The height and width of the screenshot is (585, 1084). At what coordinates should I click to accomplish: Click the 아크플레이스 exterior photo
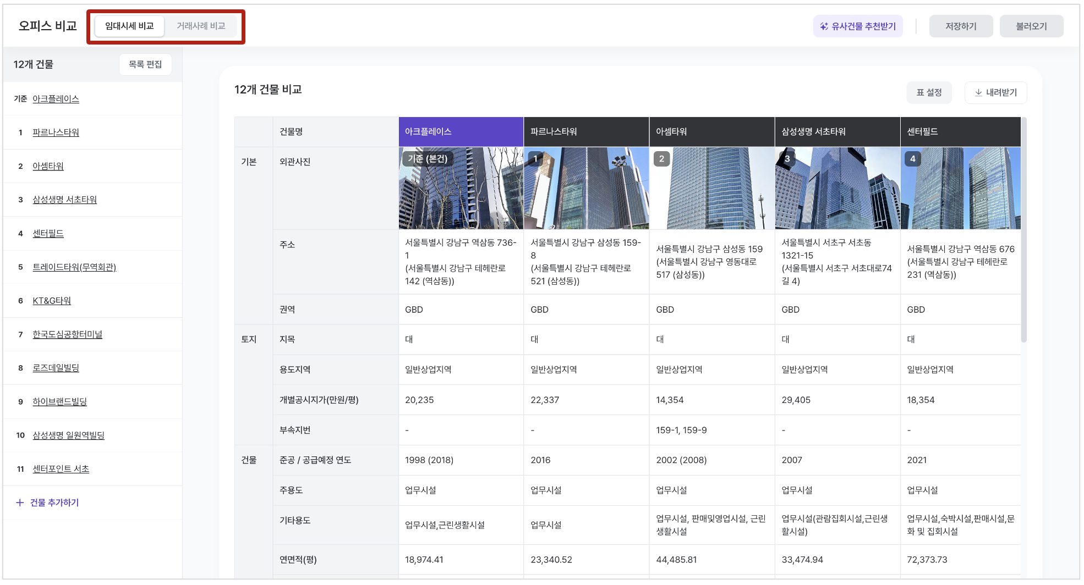coord(461,188)
